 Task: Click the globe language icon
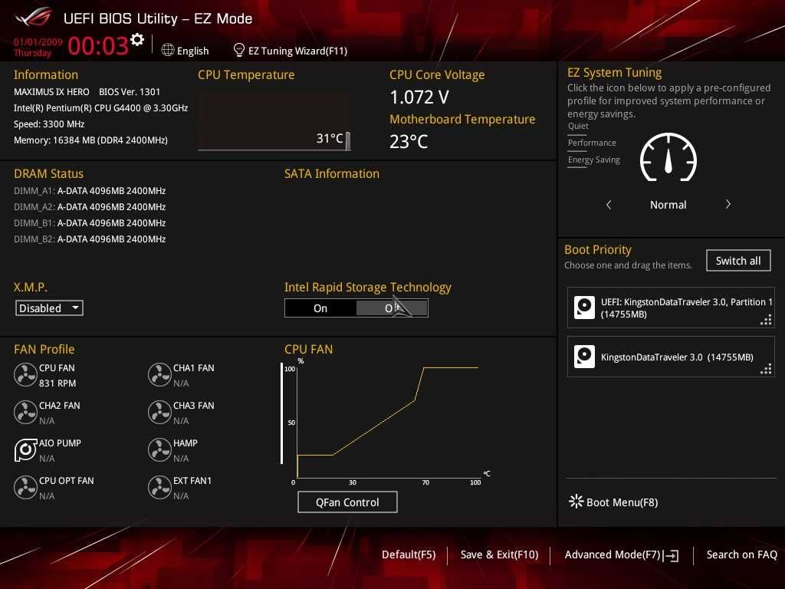[x=168, y=50]
